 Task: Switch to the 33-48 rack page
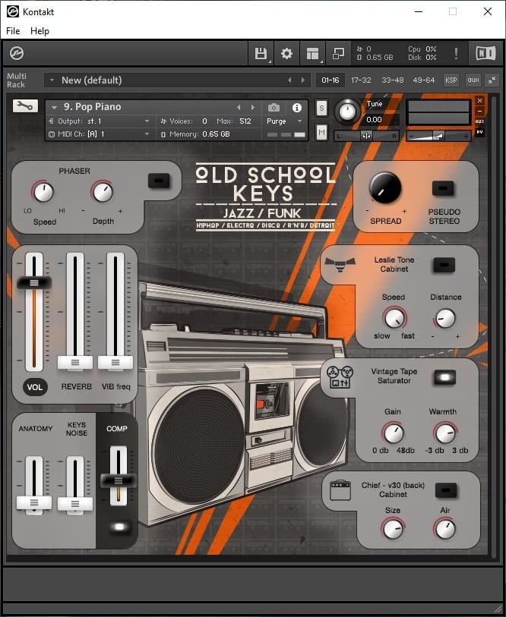point(393,80)
